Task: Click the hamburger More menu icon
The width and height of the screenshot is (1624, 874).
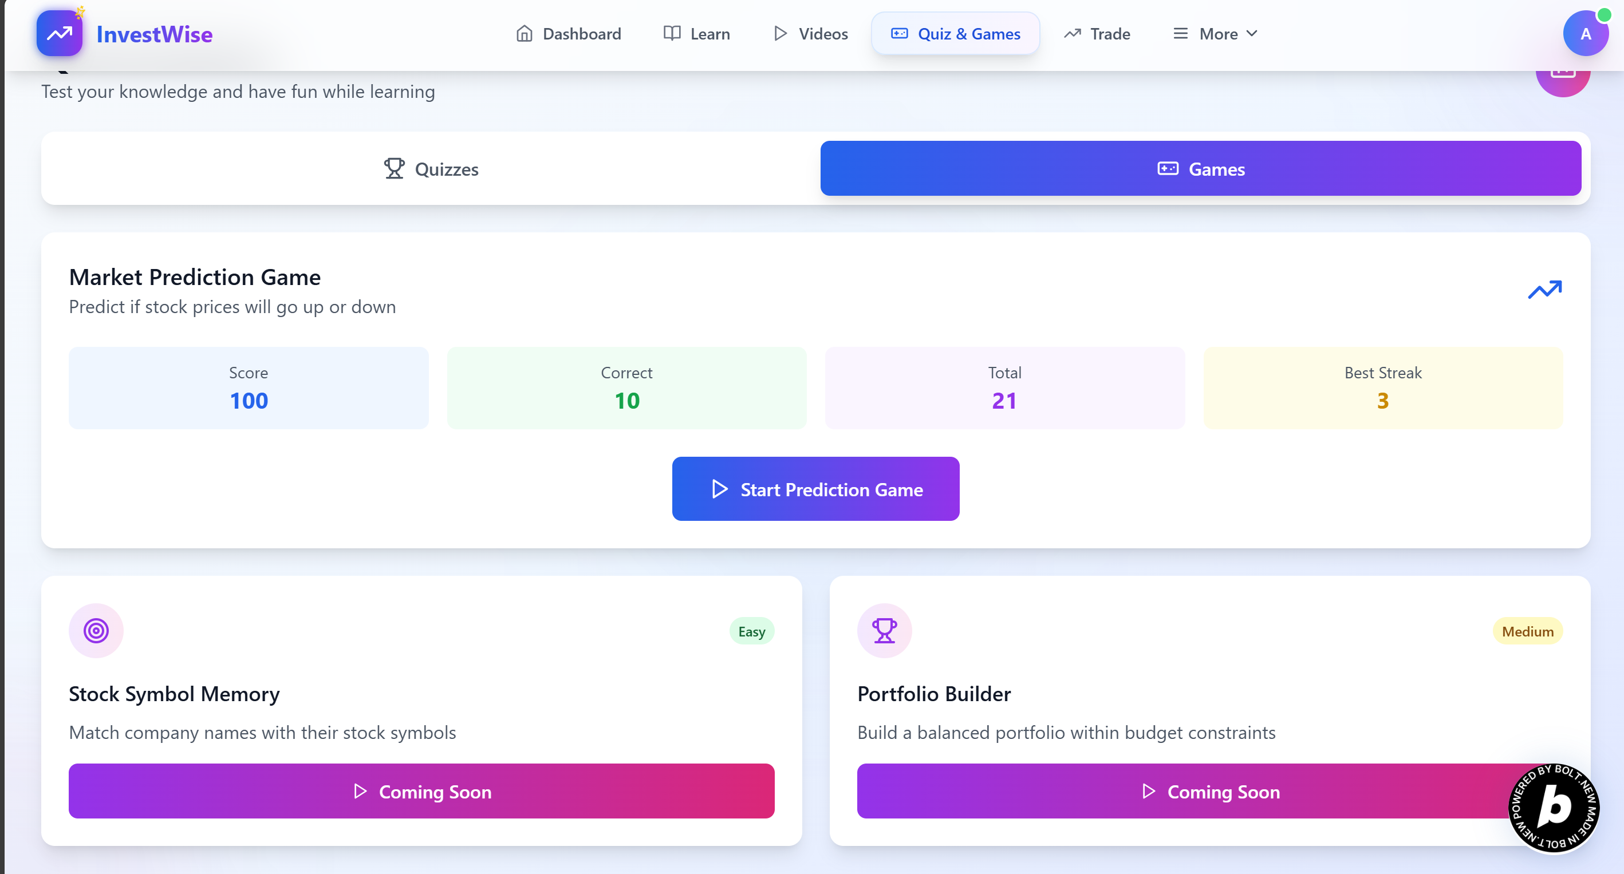Action: (1180, 33)
